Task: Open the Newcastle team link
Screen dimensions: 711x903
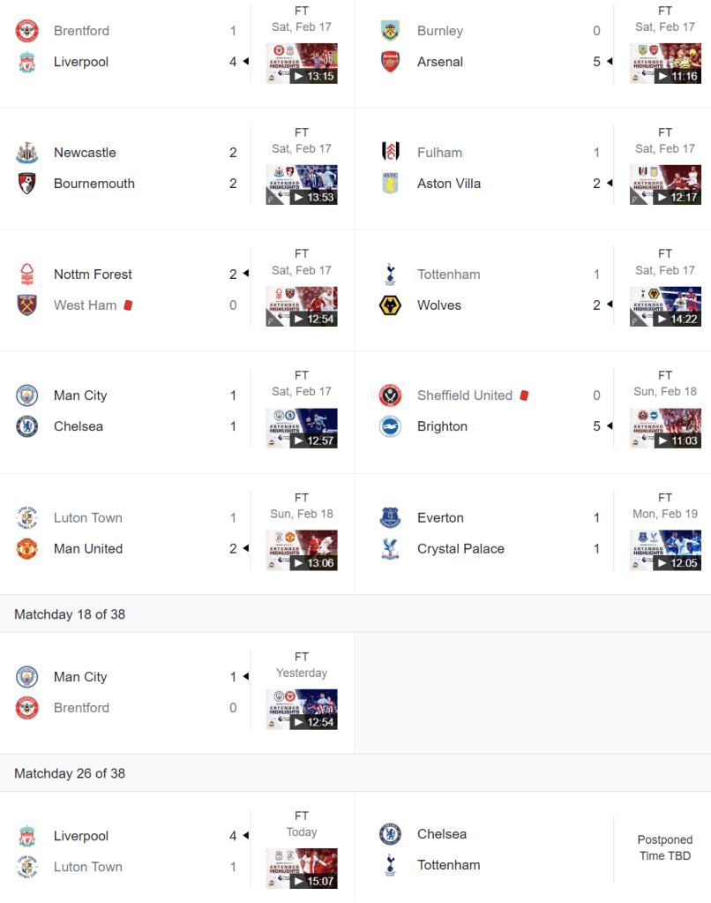Action: point(85,153)
